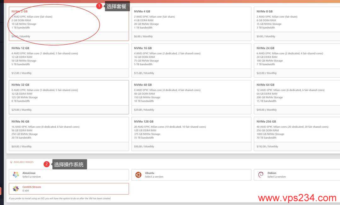Click the orange Ubuntu logo icon
This screenshot has width=340, height=205.
(x=138, y=175)
